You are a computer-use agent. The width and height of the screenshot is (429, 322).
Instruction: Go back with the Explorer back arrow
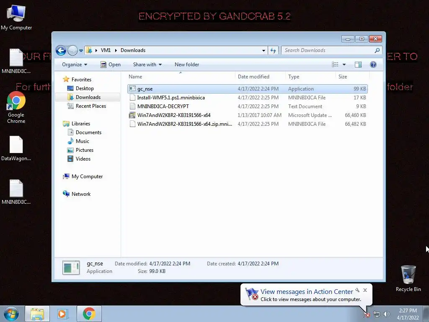pos(61,50)
